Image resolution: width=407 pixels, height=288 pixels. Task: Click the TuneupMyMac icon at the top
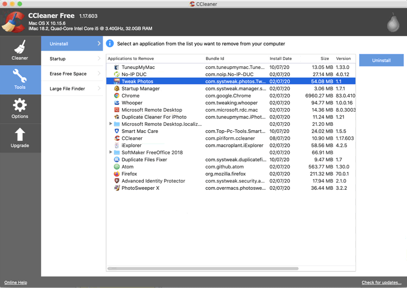(116, 67)
